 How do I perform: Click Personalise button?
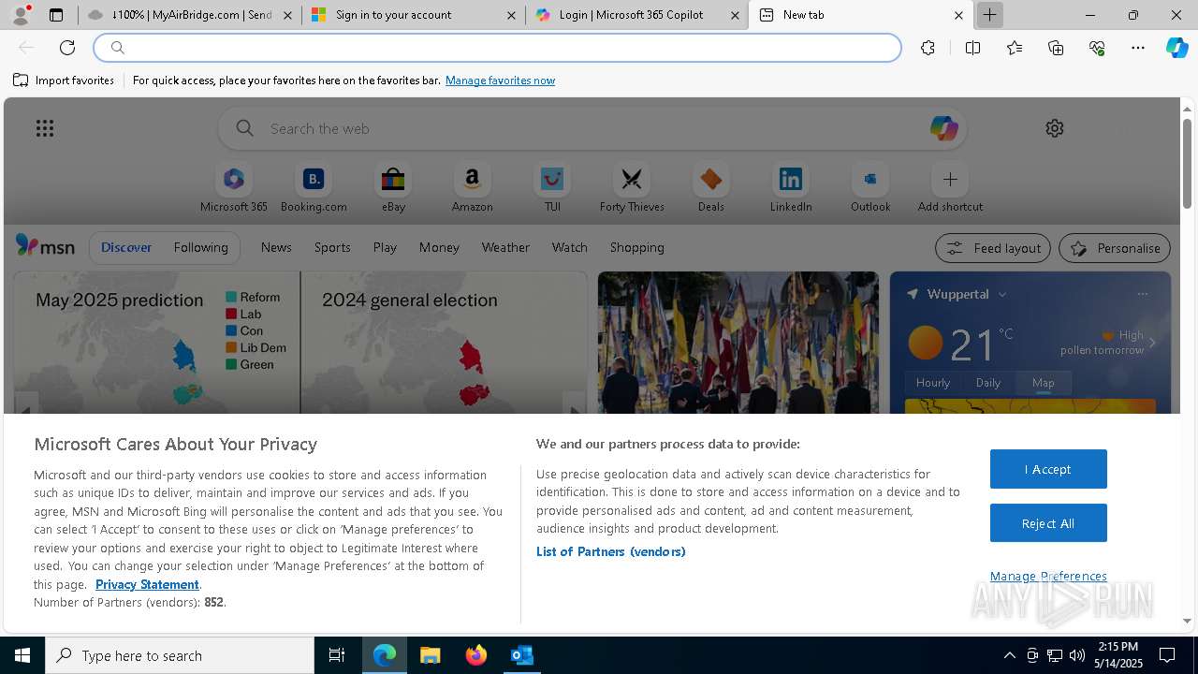pyautogui.click(x=1115, y=248)
